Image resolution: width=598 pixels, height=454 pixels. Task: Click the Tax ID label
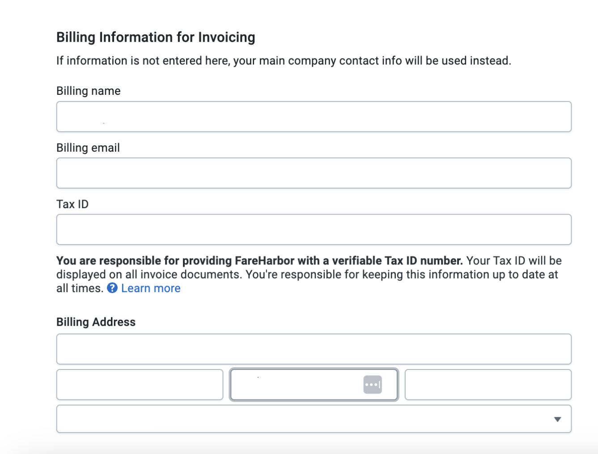(72, 204)
